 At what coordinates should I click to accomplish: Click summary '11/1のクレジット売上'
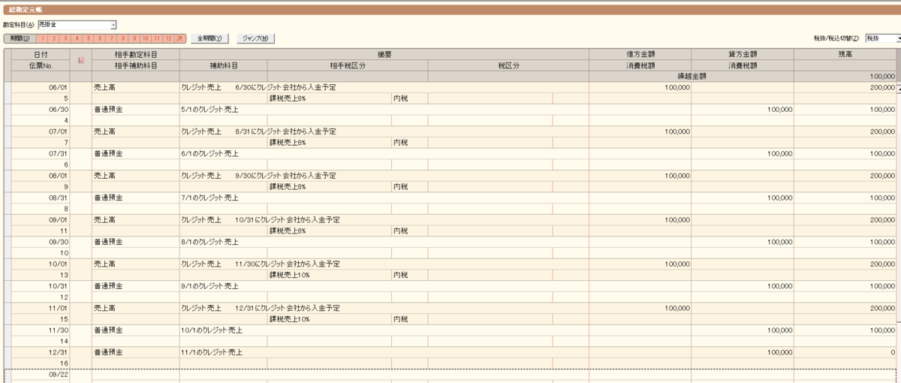(212, 351)
